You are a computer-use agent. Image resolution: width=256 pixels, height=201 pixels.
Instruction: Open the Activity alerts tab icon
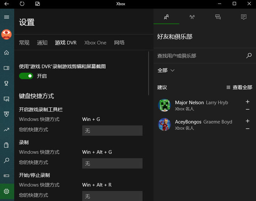pos(244,17)
